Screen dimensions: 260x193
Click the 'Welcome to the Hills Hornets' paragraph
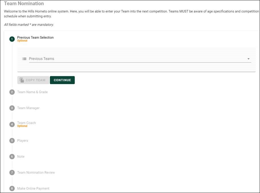pyautogui.click(x=131, y=14)
